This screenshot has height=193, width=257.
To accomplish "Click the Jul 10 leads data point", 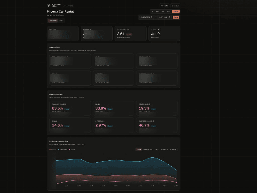I will [79, 180].
